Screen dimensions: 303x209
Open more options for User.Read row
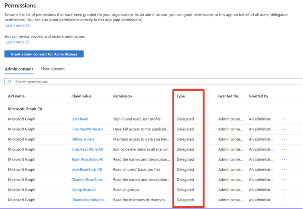click(284, 119)
